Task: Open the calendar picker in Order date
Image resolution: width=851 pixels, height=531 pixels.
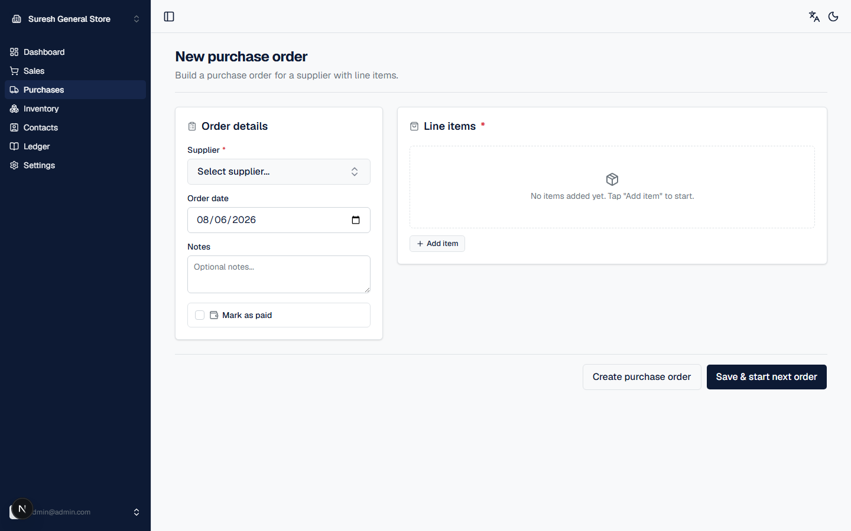Action: point(356,220)
